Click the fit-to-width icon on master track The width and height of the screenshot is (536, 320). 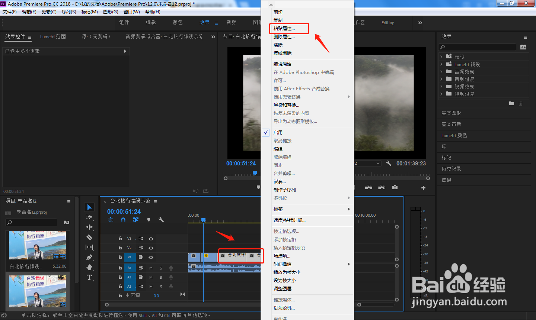pyautogui.click(x=182, y=294)
